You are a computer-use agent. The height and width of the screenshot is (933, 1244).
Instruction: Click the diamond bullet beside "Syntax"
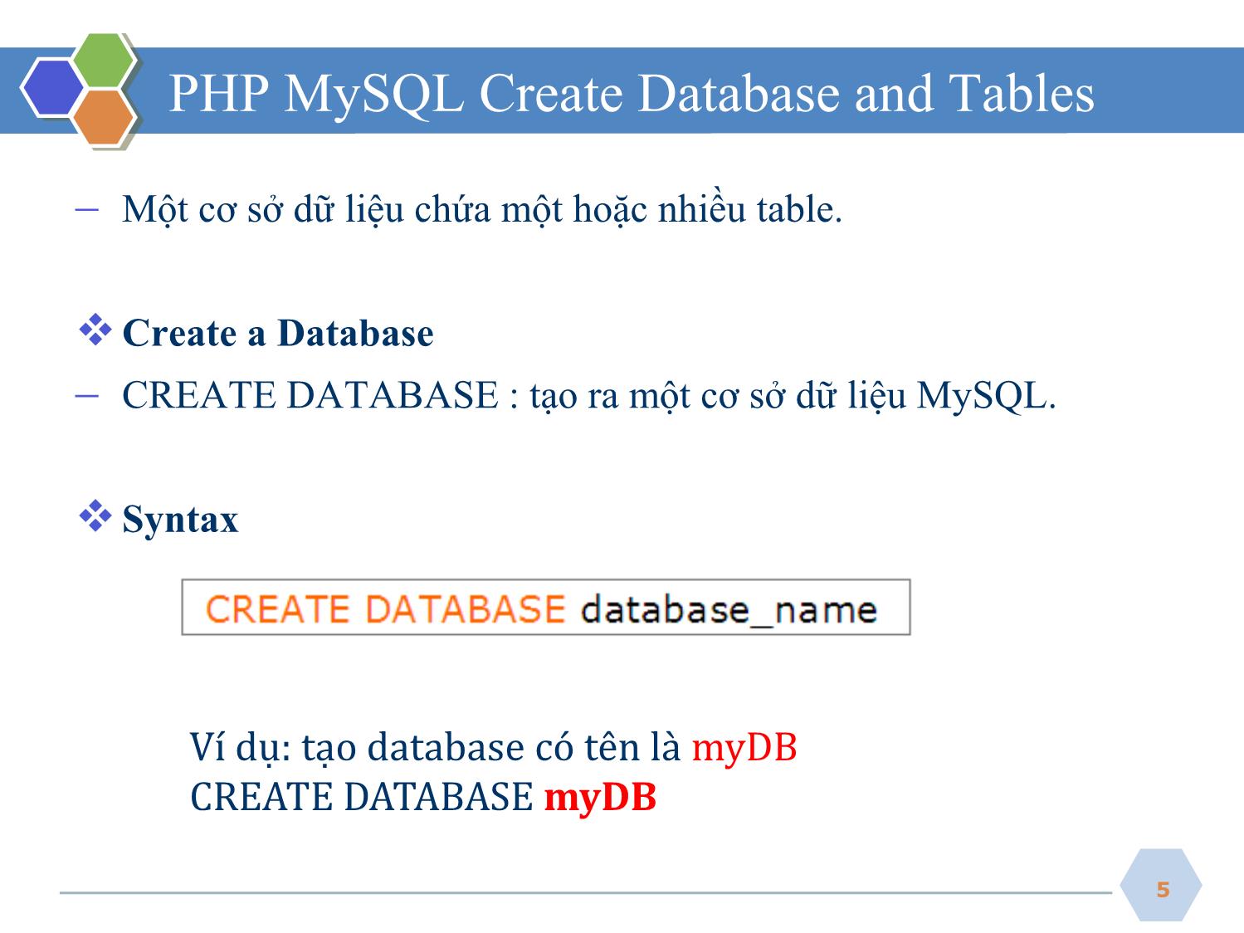(x=95, y=515)
